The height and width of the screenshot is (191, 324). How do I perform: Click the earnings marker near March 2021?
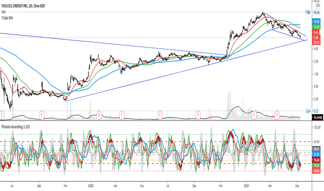coord(277,114)
